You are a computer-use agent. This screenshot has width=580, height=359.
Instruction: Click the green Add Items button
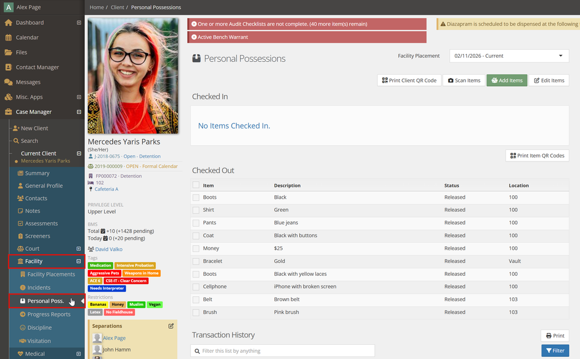(507, 80)
